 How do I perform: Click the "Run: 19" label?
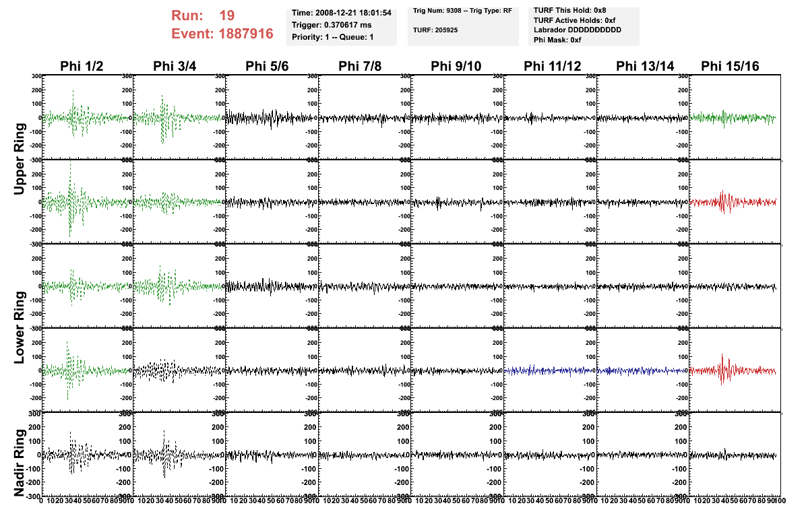203,15
